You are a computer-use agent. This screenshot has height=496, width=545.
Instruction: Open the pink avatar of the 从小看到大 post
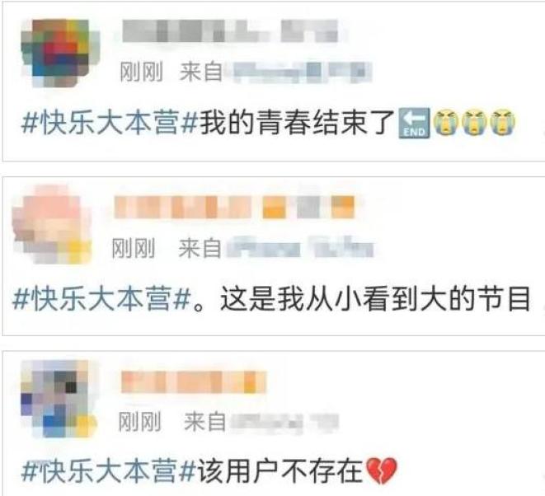tap(51, 225)
